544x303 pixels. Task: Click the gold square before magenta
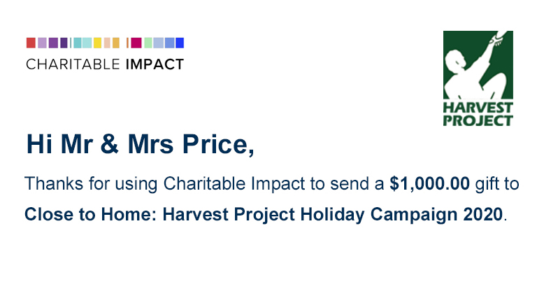click(116, 43)
